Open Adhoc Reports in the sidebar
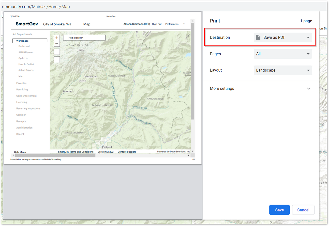 click(26, 70)
